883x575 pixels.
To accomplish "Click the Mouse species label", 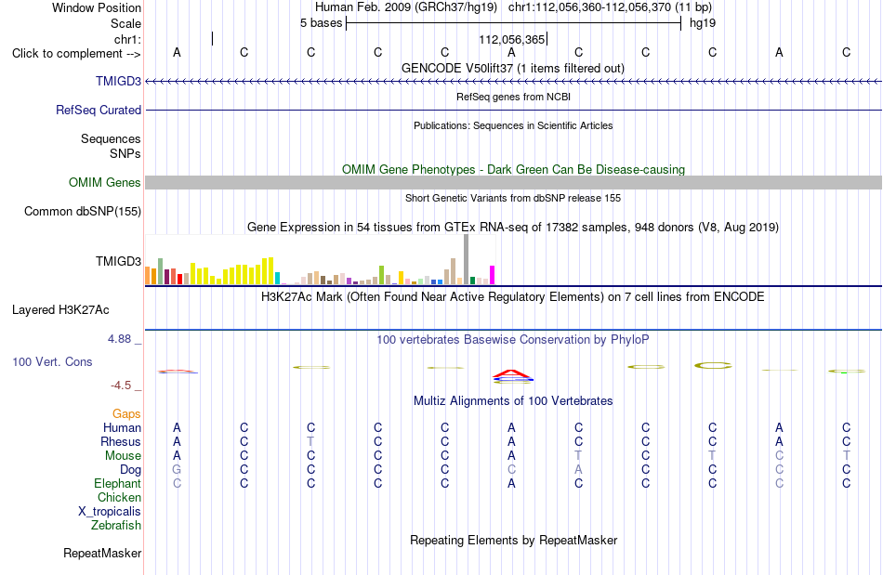I will [x=123, y=456].
